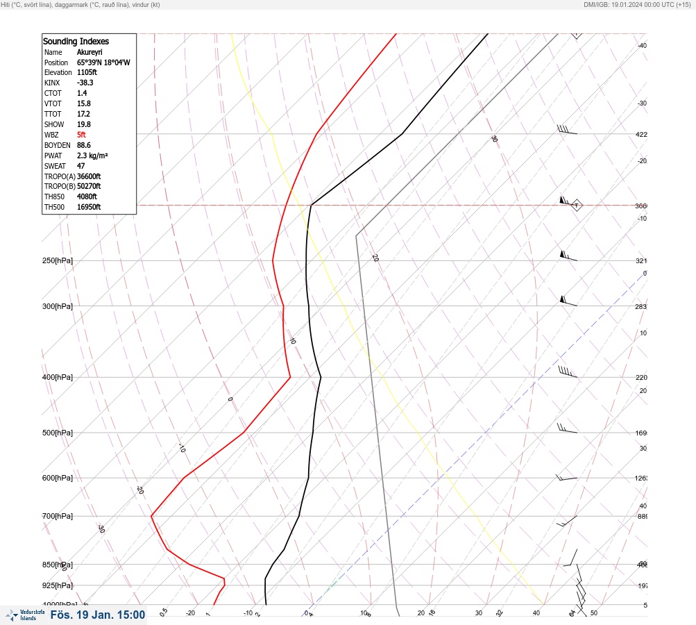Viewport: 696px width, 625px height.
Task: Click the 250[hPa] pressure label
Action: pyautogui.click(x=58, y=260)
